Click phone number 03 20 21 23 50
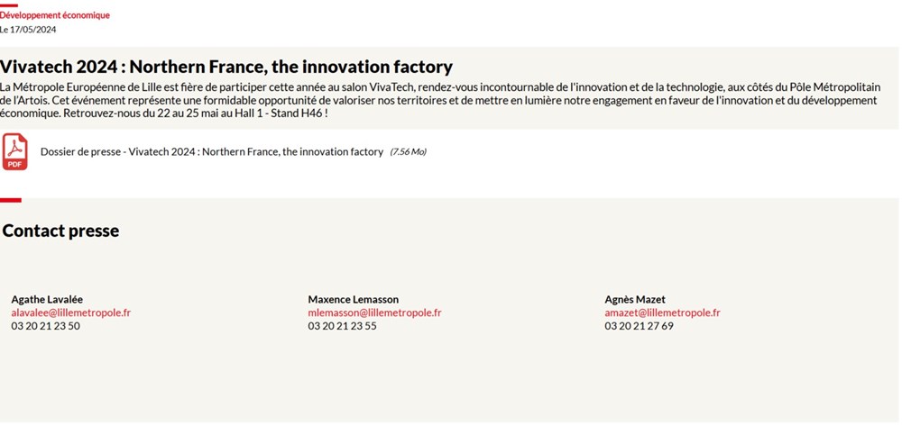902x426 pixels. 45,326
